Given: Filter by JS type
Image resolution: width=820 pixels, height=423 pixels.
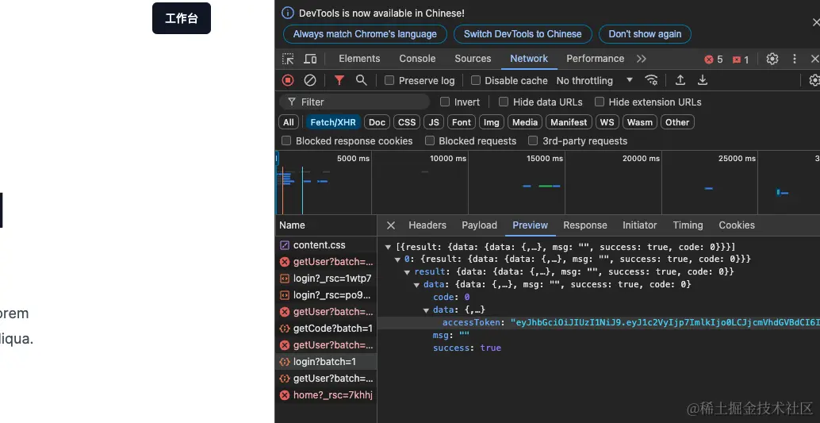Looking at the screenshot, I should [x=434, y=122].
